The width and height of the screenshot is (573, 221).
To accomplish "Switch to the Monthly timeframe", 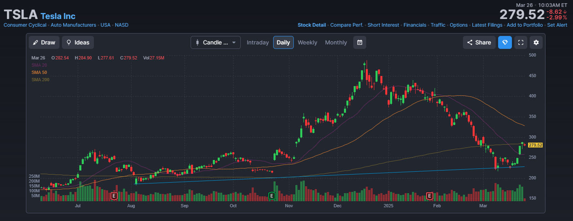I will 336,42.
